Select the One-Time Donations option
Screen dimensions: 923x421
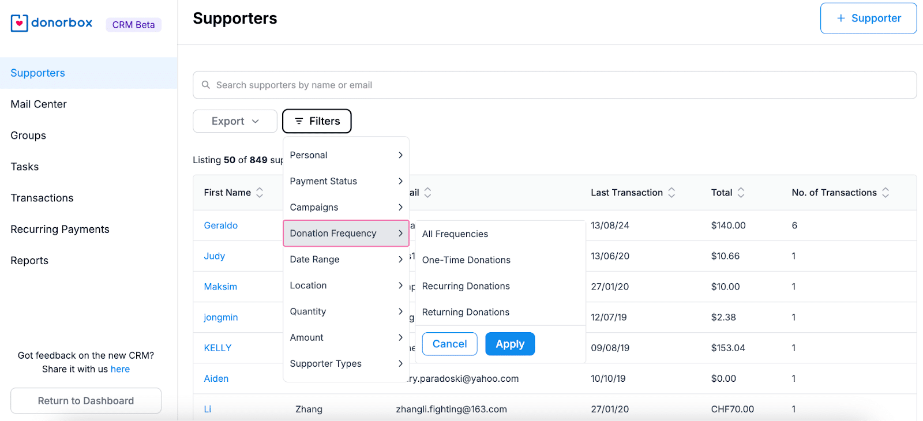466,260
